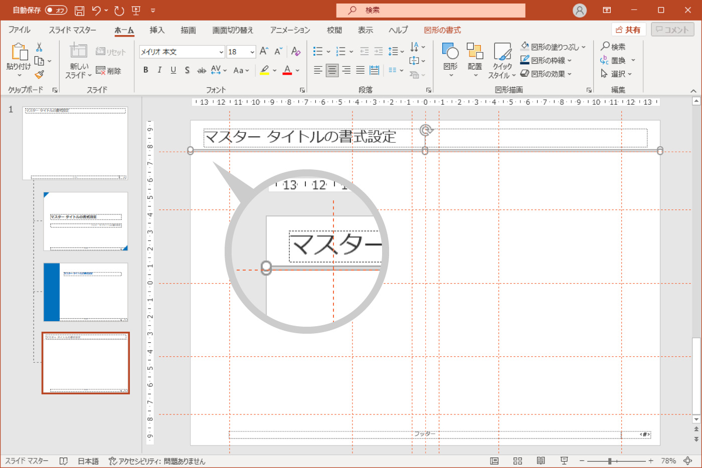The width and height of the screenshot is (702, 468).
Task: Switch to the アニメーション tab
Action: tap(290, 30)
